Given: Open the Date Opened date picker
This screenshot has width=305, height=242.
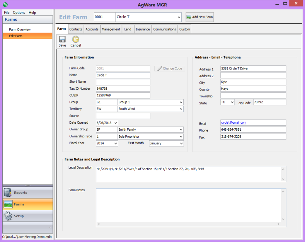Looking at the screenshot, I should [115, 123].
